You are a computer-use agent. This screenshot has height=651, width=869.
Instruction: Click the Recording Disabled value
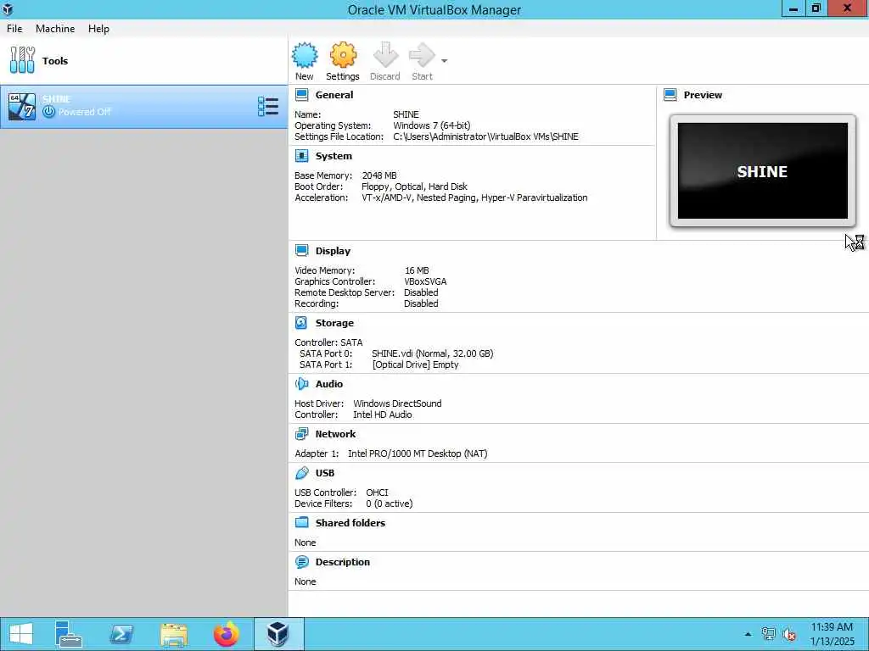(x=421, y=304)
